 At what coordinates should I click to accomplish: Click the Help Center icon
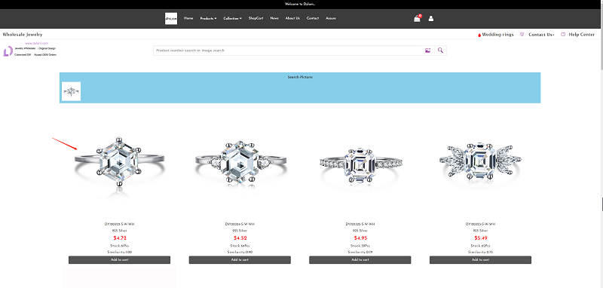tap(563, 34)
